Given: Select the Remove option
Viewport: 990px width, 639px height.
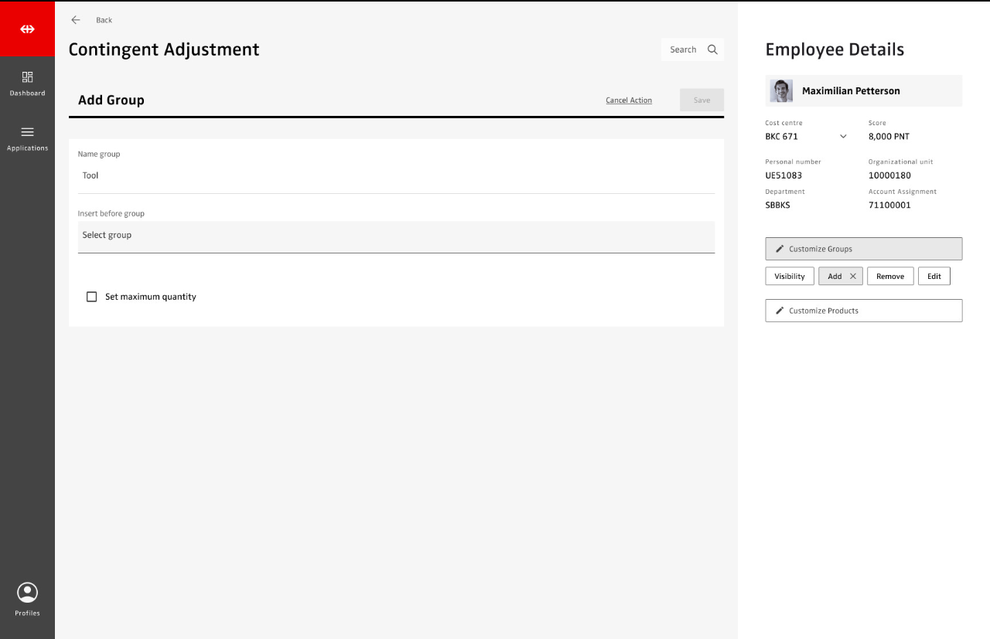Looking at the screenshot, I should point(889,277).
